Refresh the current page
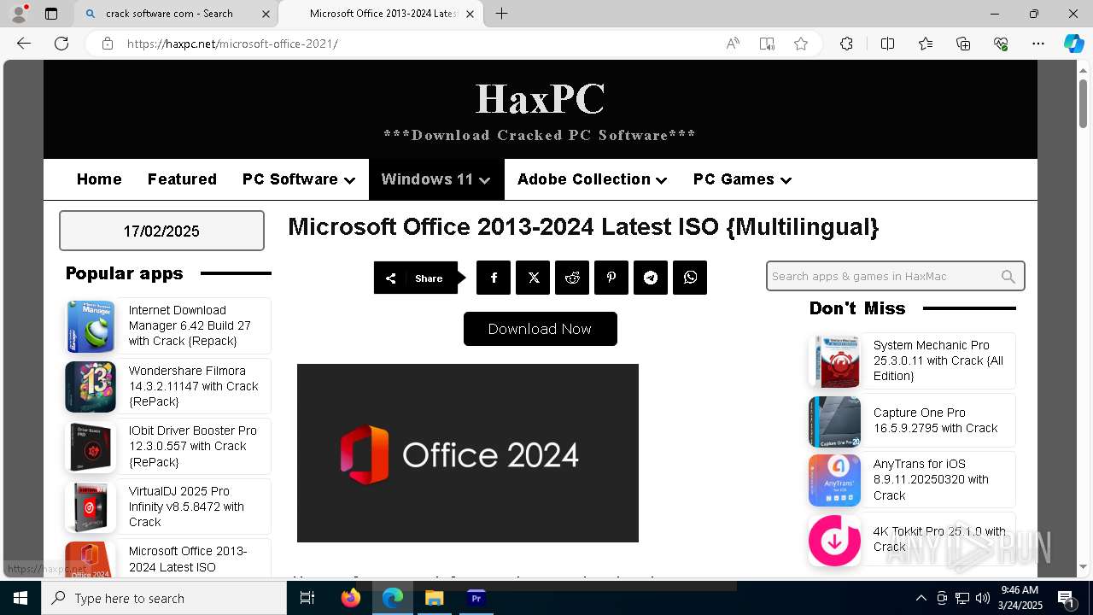The height and width of the screenshot is (615, 1093). point(61,44)
